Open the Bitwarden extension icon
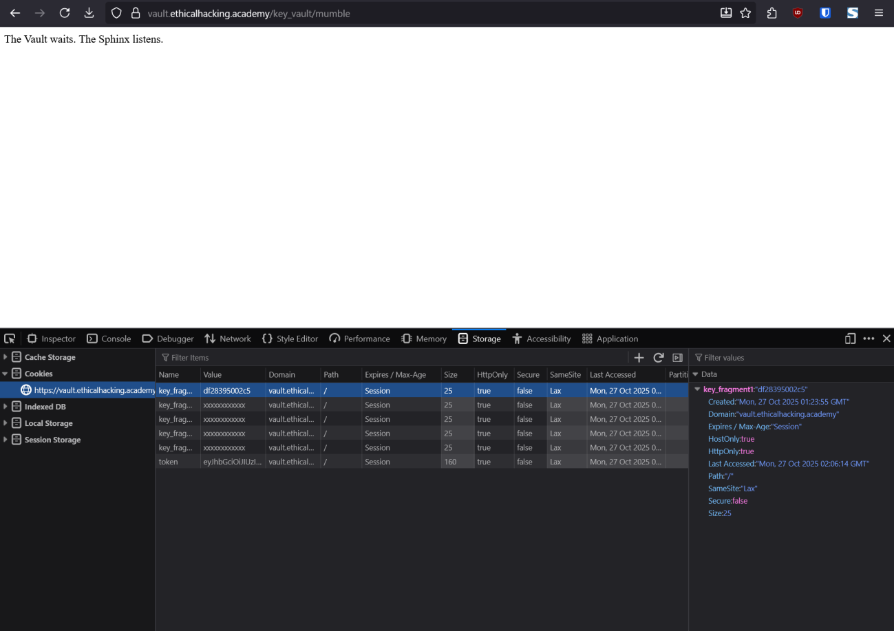The image size is (894, 631). coord(825,13)
